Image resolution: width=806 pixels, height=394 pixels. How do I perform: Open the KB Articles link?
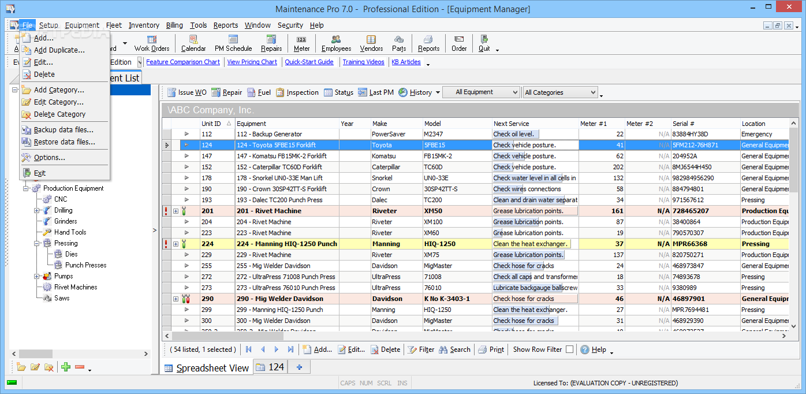pyautogui.click(x=406, y=62)
